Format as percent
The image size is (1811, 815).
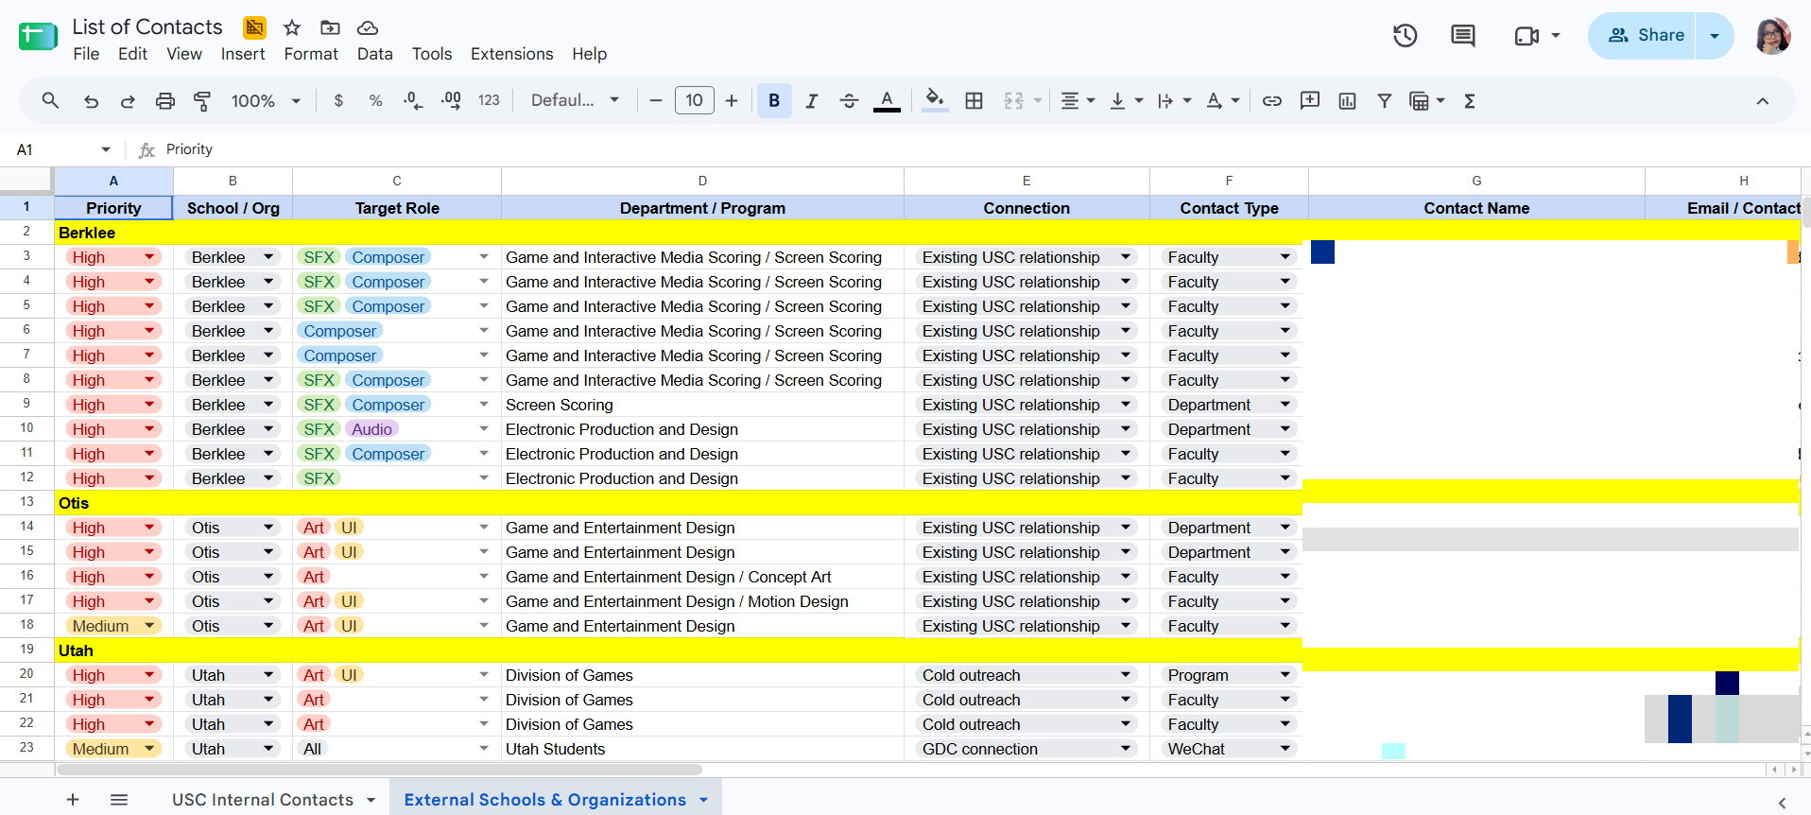(x=375, y=101)
